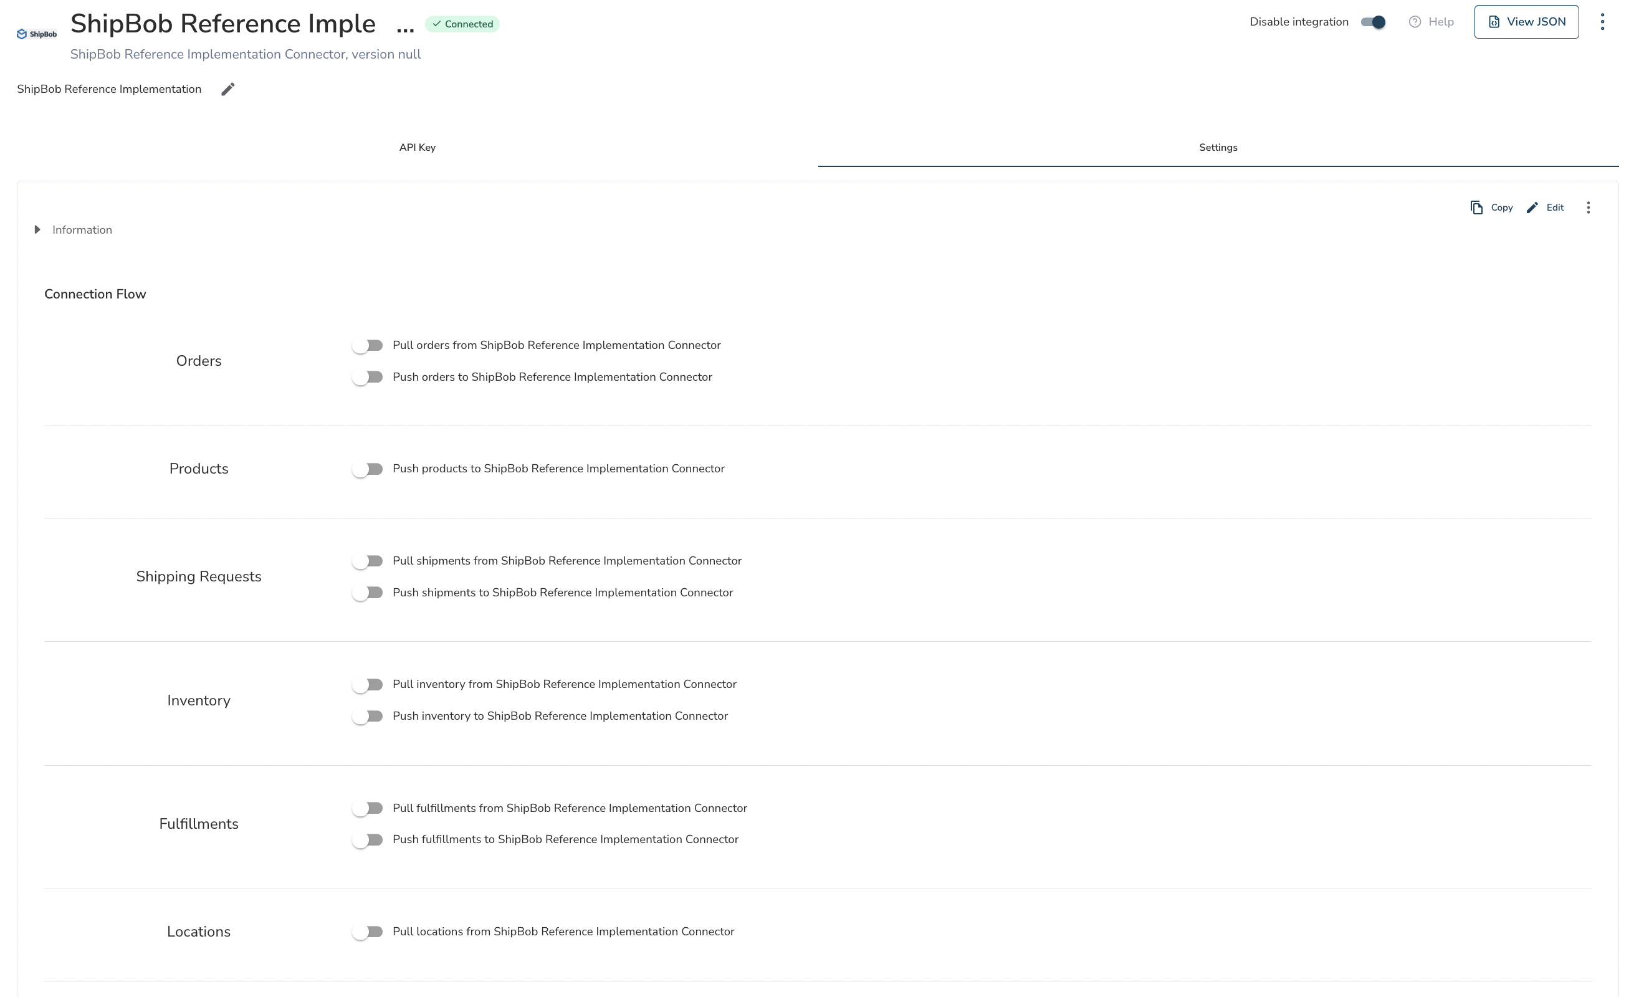Expand the Information section
This screenshot has width=1644, height=997.
pyautogui.click(x=37, y=229)
